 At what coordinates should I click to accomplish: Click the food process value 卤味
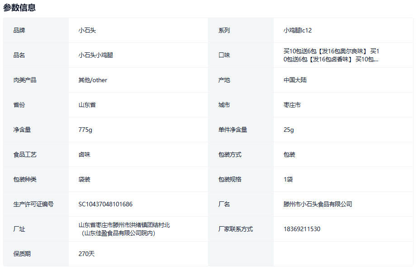84,154
